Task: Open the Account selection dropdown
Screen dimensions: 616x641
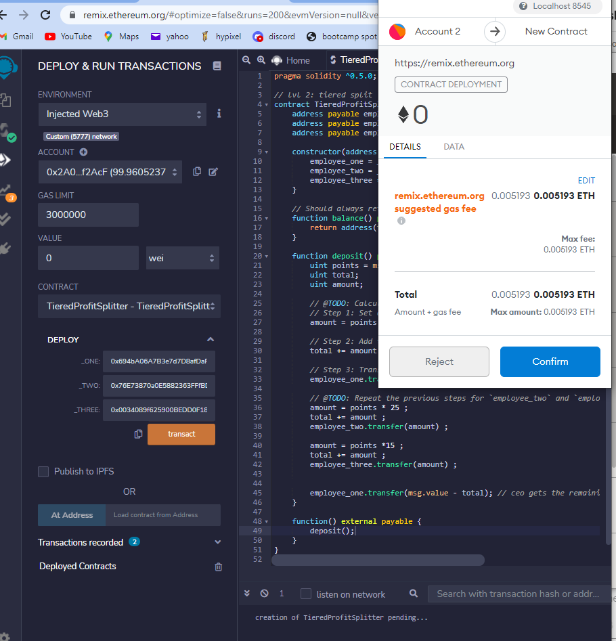Action: (110, 172)
